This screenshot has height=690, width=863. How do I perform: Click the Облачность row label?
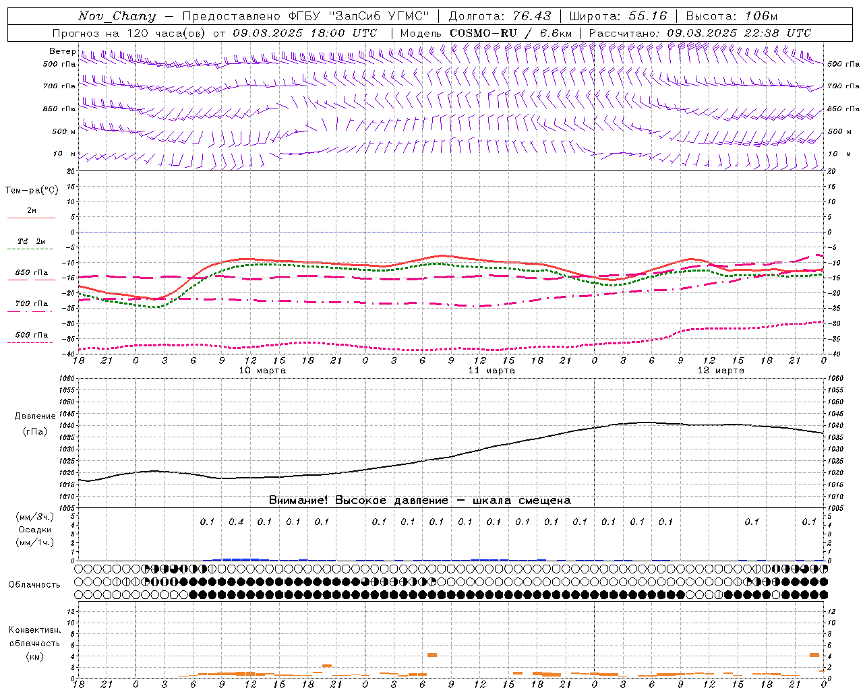[x=34, y=585]
